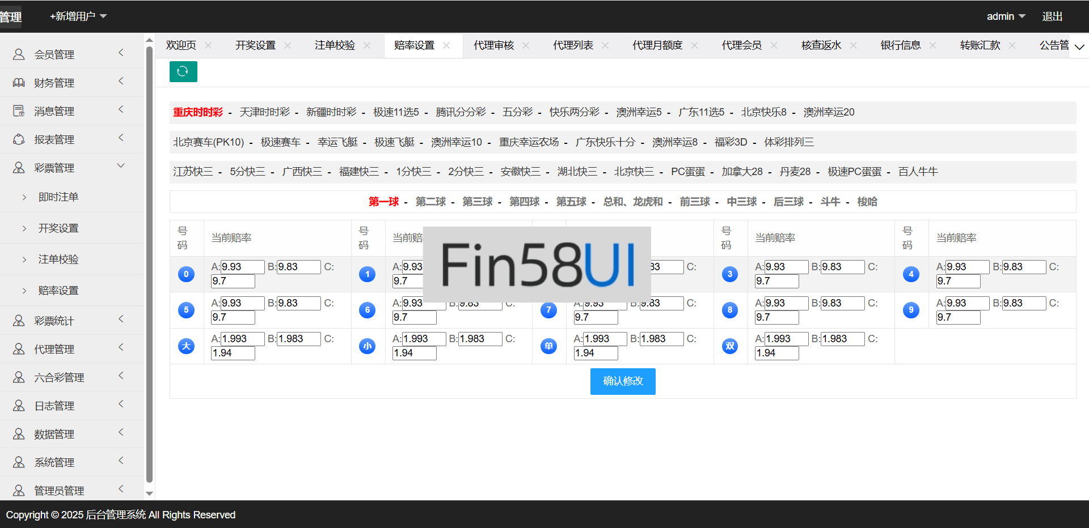Switch to the 代理列表 tab
The image size is (1089, 528).
[573, 45]
